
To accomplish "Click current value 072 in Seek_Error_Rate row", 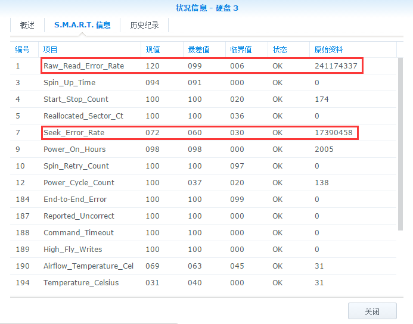I will point(153,133).
